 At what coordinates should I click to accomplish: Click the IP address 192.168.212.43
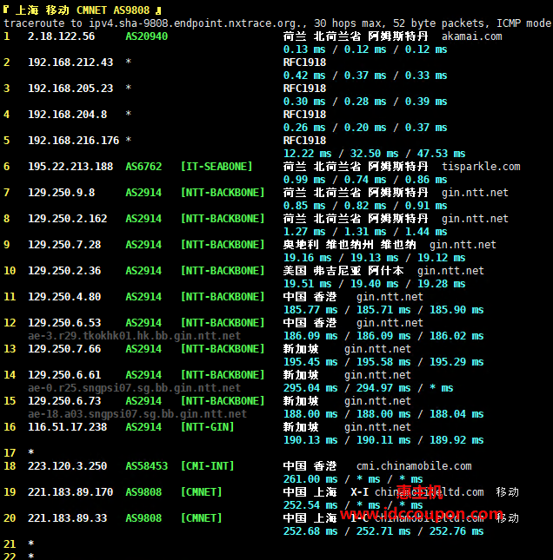70,63
